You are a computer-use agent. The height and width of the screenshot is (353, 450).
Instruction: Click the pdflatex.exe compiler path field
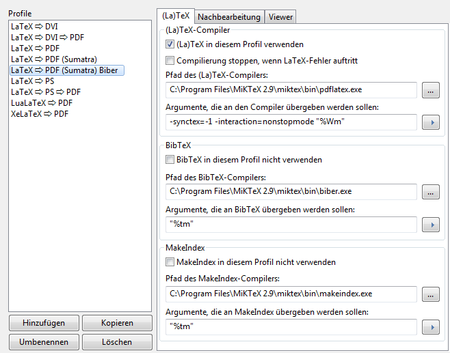pos(291,90)
